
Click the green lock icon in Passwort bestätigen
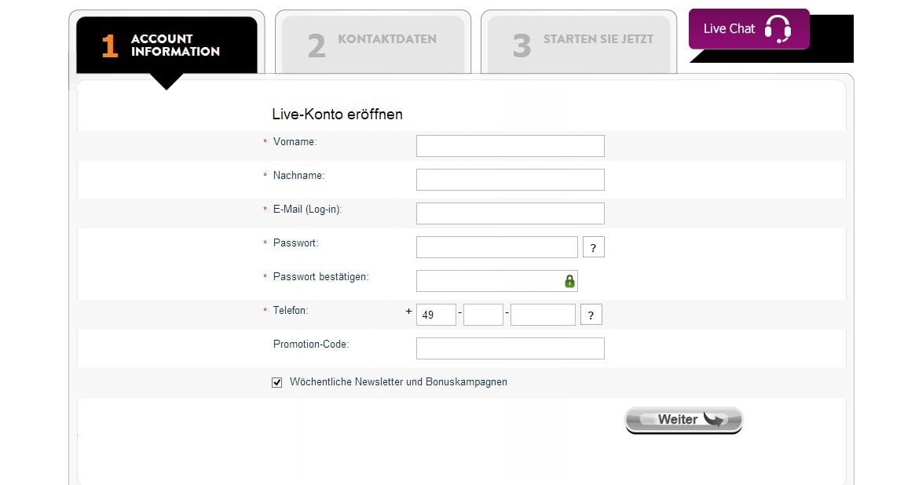[x=569, y=281]
